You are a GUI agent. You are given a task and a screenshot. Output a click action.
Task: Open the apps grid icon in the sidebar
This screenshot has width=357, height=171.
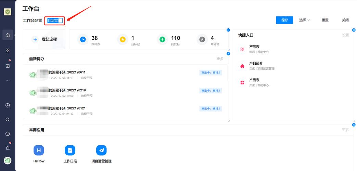point(8,50)
